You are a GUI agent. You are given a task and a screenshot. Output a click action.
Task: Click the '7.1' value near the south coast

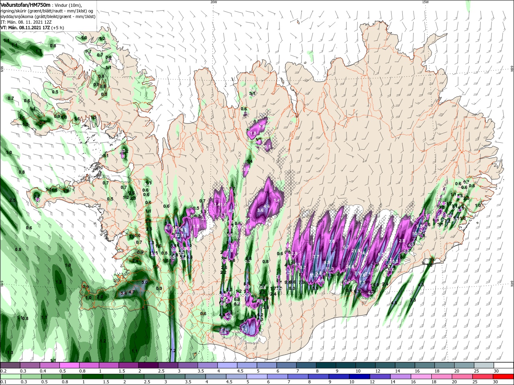[x=244, y=330]
